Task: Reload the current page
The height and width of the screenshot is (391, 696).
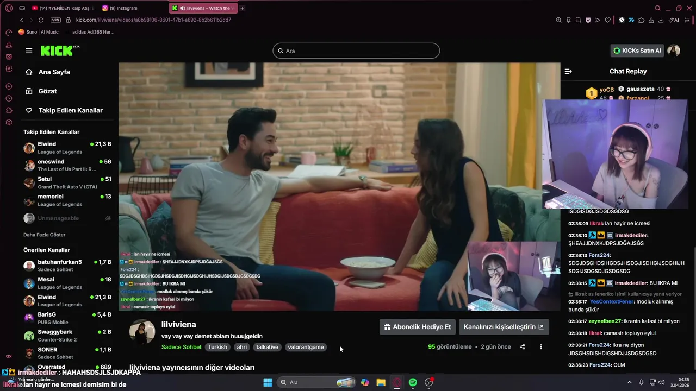Action: coord(41,20)
